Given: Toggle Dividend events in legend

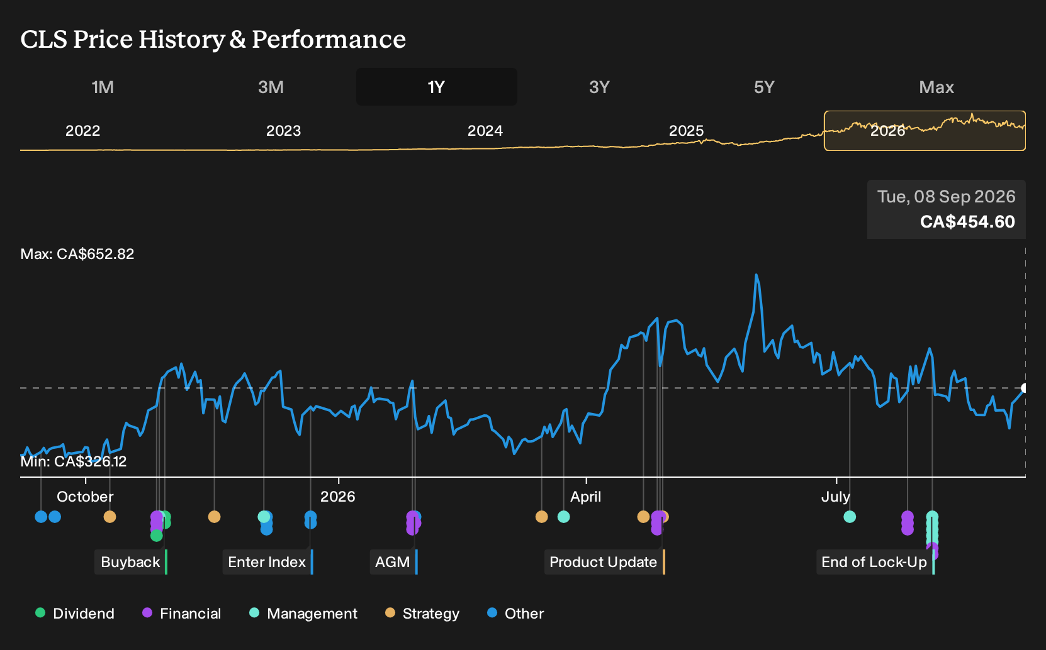Looking at the screenshot, I should pos(75,614).
